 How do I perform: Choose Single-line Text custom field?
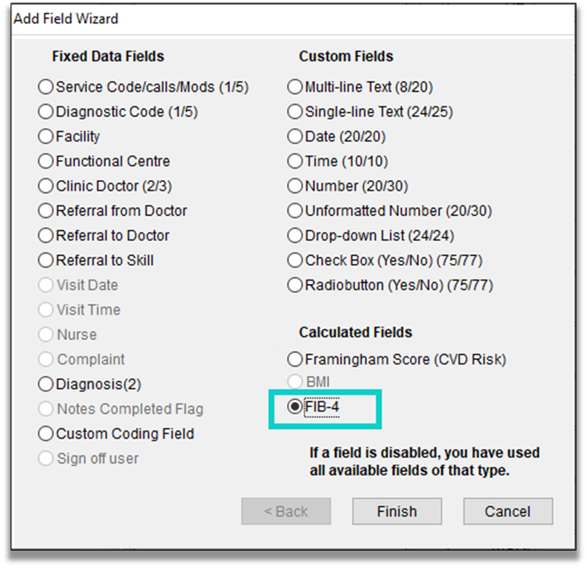(x=296, y=112)
